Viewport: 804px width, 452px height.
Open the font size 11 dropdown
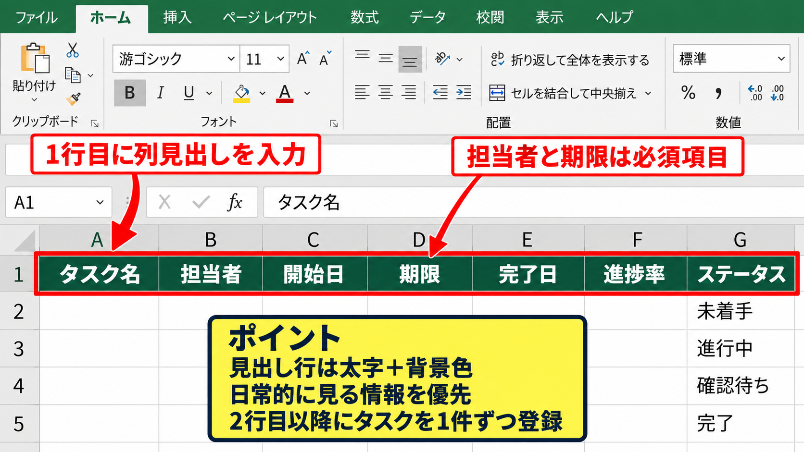click(x=280, y=59)
